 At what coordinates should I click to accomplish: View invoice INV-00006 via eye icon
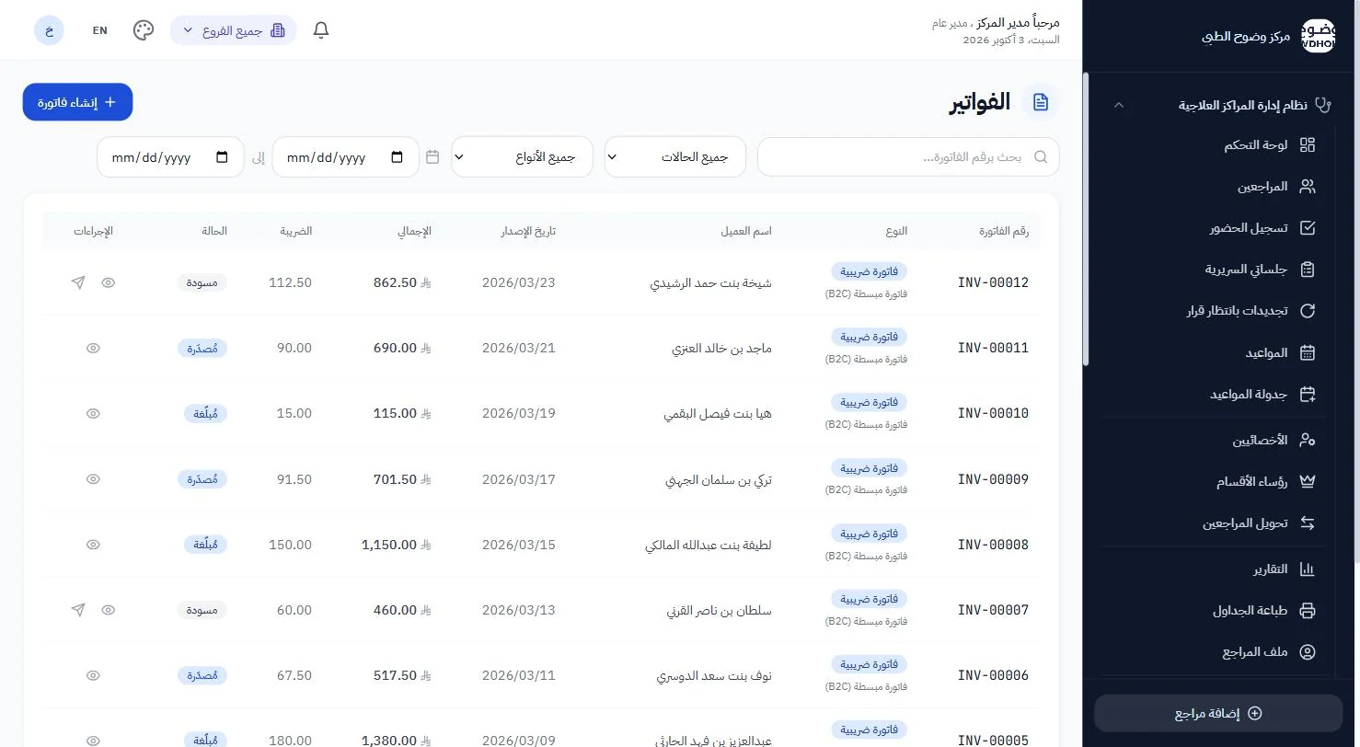point(93,675)
